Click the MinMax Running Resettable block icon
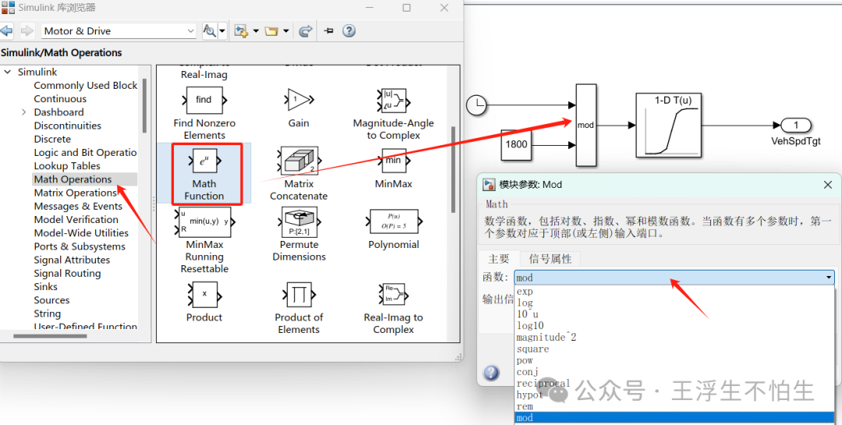 point(204,222)
